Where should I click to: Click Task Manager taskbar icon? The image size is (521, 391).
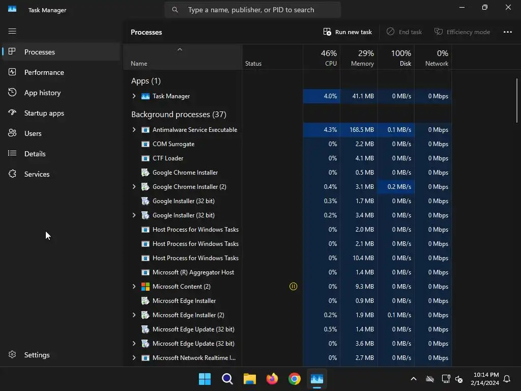coord(316,379)
